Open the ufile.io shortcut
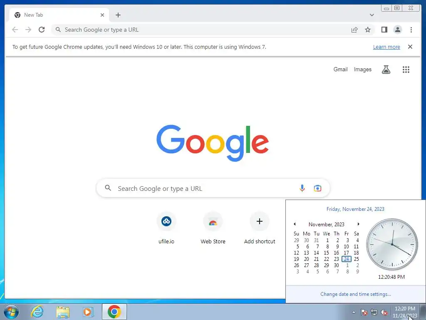This screenshot has width=426, height=320. pos(166,228)
